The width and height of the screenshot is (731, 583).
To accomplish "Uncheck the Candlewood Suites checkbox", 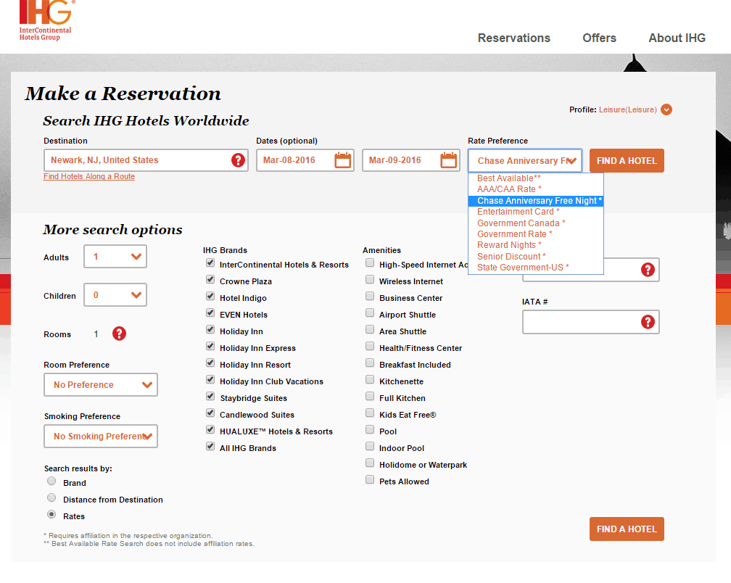I will (x=211, y=413).
